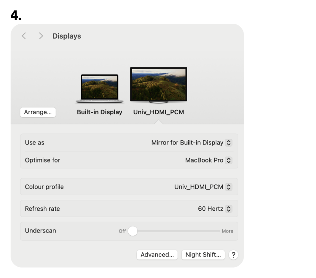
Task: Switch to the 'Built-in Display' label tab
Action: [x=100, y=112]
